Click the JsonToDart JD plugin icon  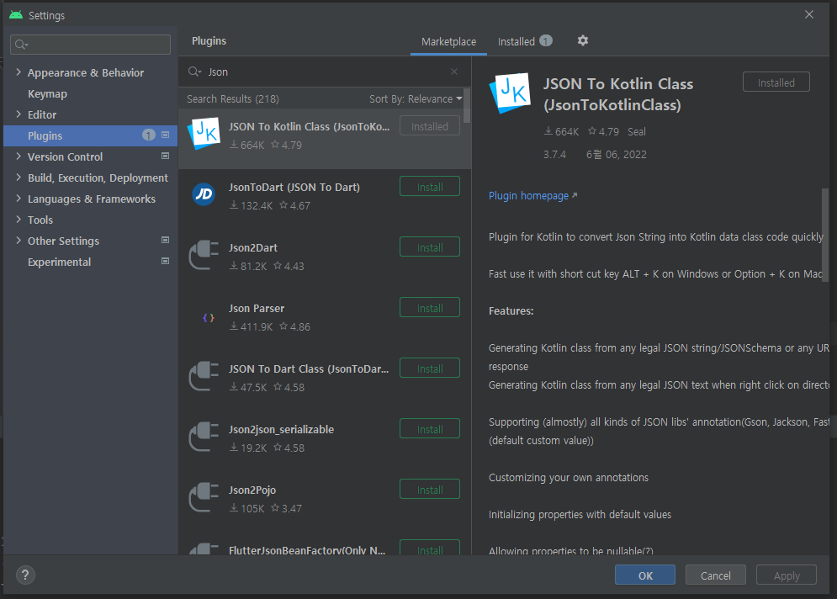pyautogui.click(x=204, y=194)
